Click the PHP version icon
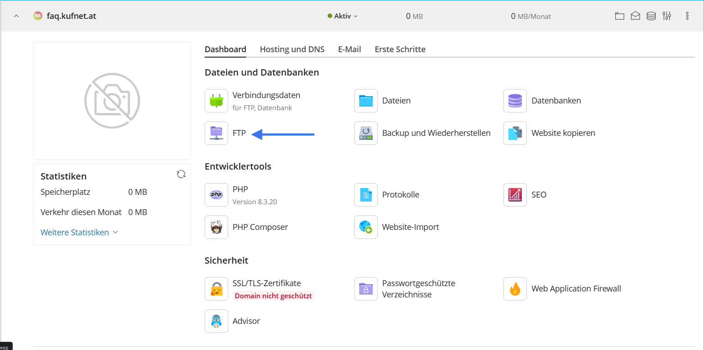704x350 pixels. 216,195
